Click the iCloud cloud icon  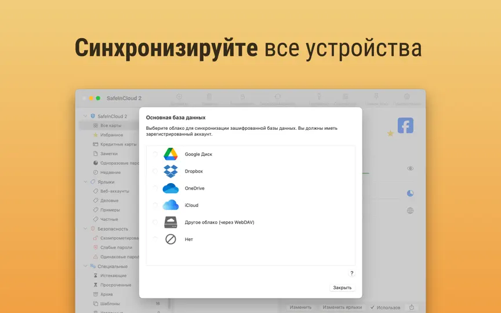click(x=170, y=205)
